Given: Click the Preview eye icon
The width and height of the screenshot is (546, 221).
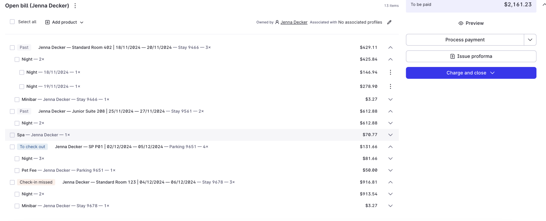Looking at the screenshot, I should click(x=461, y=23).
